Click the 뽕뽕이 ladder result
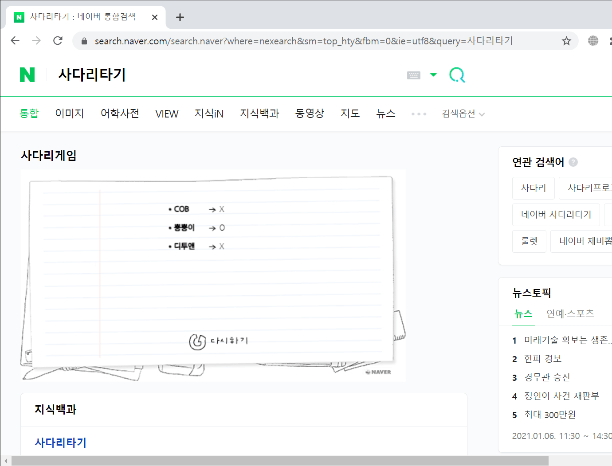The image size is (612, 466). (196, 227)
